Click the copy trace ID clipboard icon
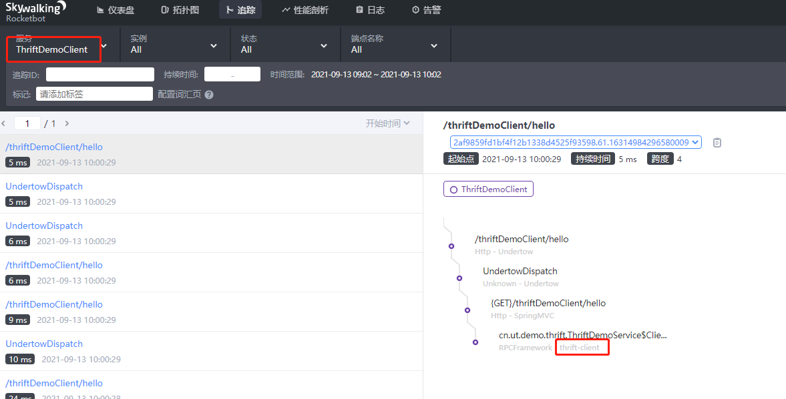This screenshot has width=786, height=399. (717, 143)
